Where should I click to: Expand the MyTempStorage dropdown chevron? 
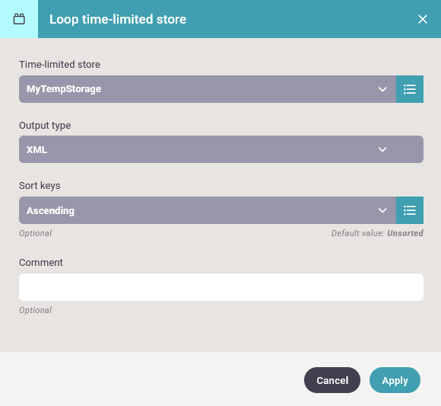[382, 89]
